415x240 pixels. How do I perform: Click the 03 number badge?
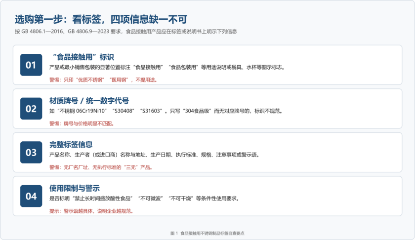pos(31,152)
